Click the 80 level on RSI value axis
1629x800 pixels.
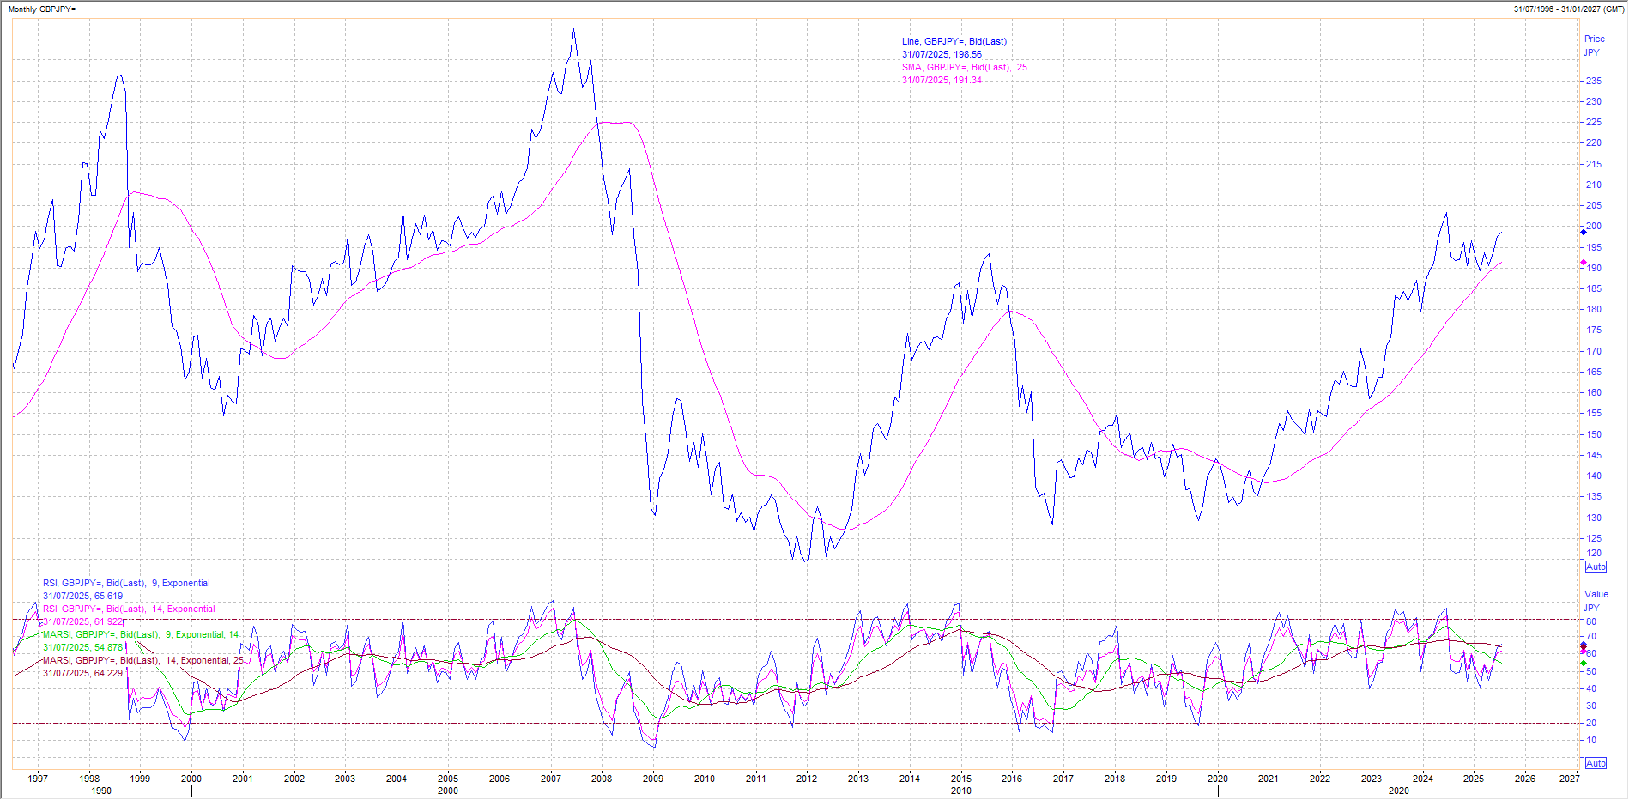[1591, 621]
